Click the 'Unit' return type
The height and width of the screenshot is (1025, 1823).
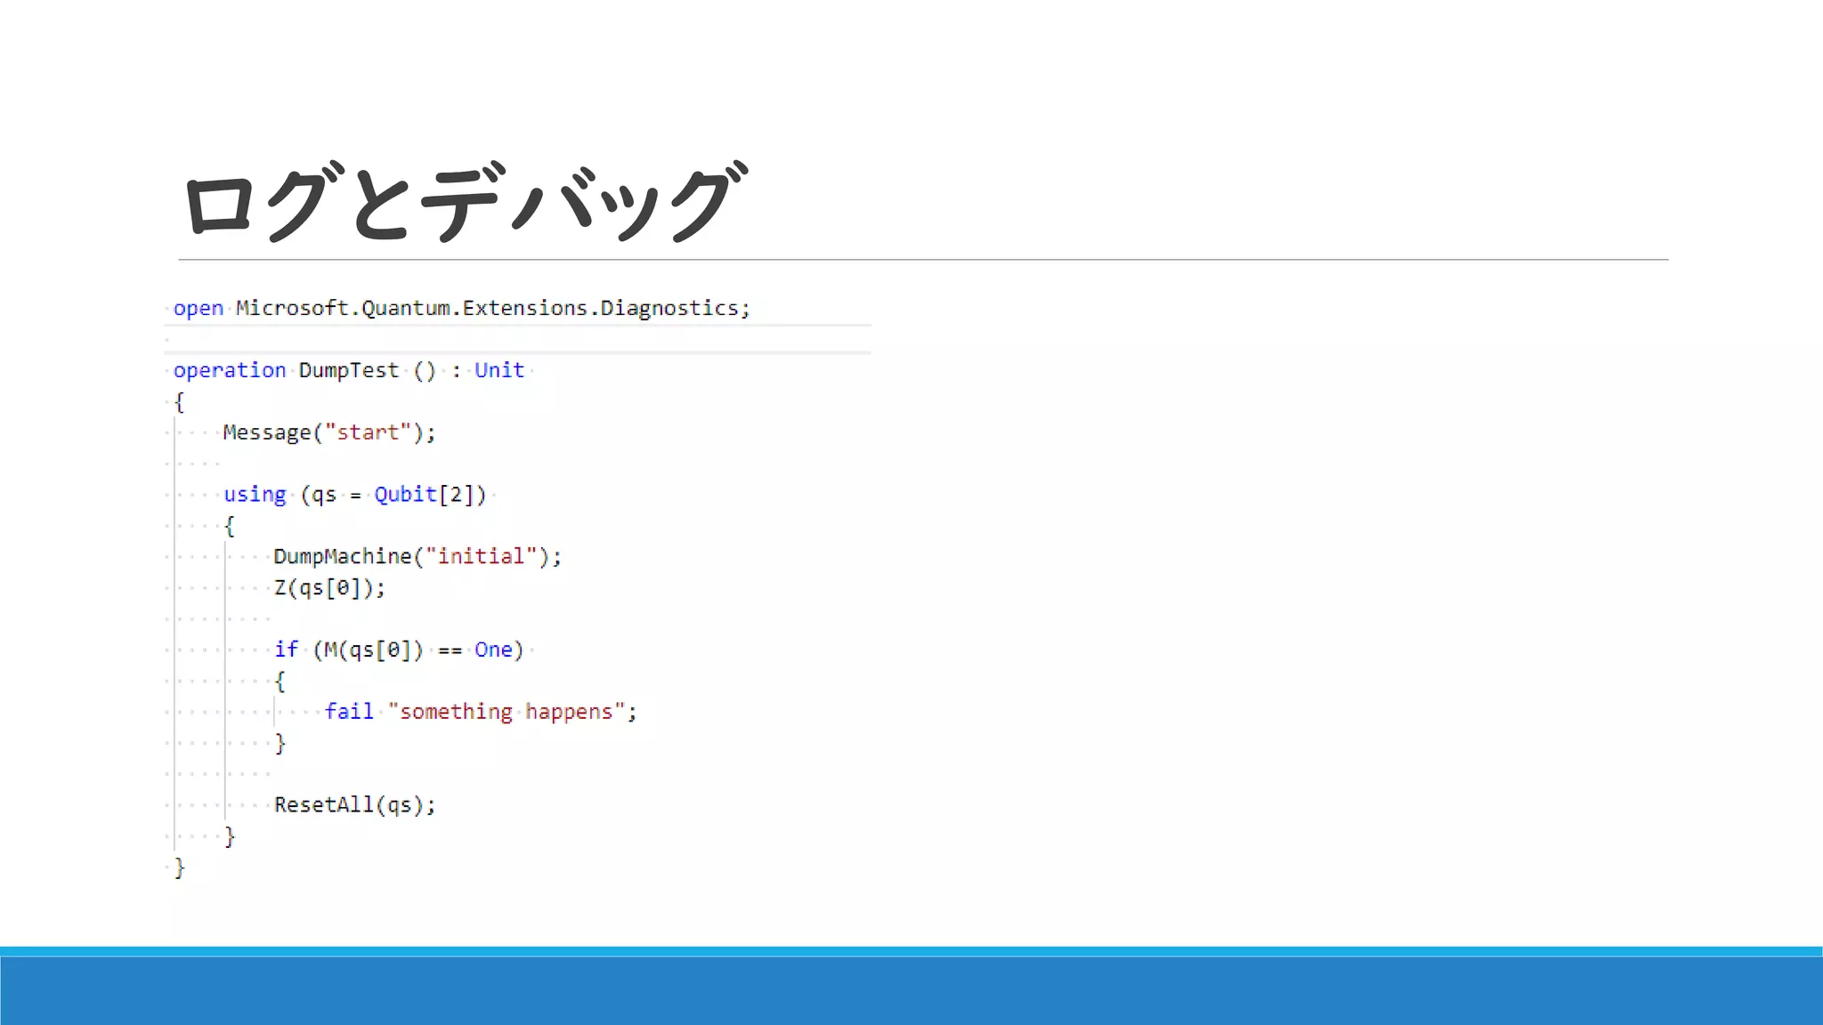498,370
